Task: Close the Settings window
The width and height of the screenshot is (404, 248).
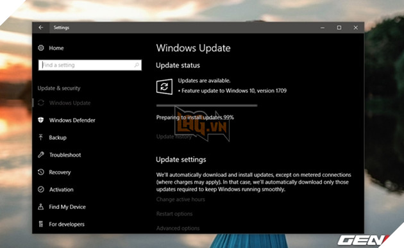Action: pos(355,28)
